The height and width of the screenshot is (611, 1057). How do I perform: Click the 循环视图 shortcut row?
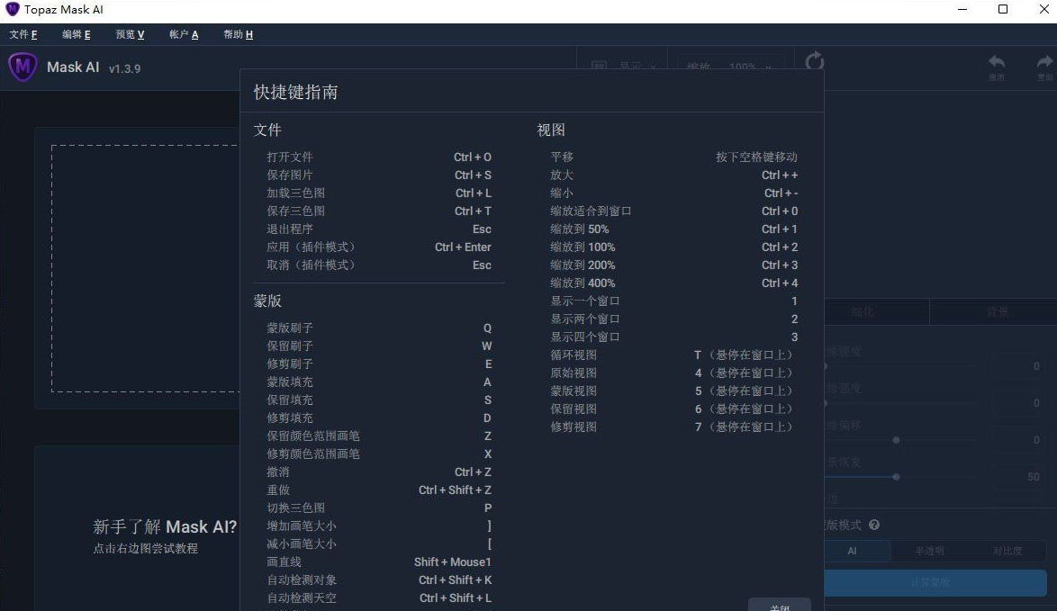click(x=674, y=355)
